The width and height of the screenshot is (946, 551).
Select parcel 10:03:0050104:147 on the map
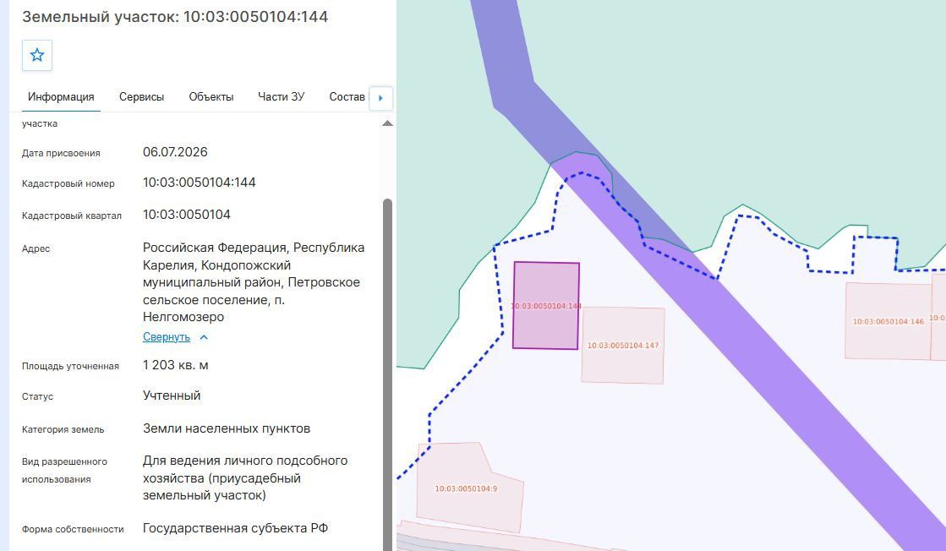(622, 346)
